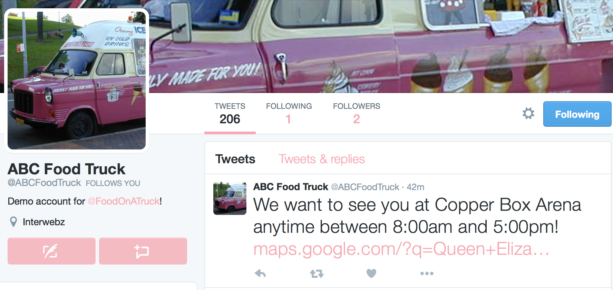View the FOLLOWERS 2 list

pos(357,114)
